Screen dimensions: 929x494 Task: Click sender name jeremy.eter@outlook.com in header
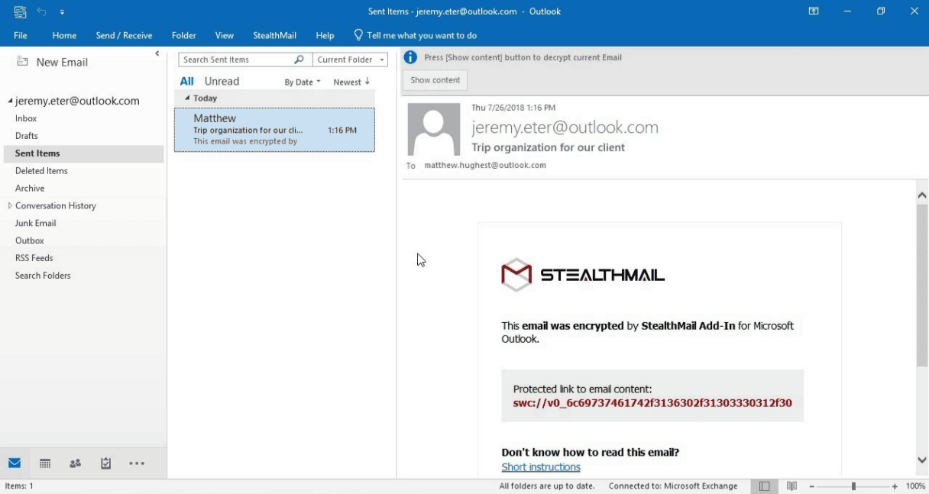tap(565, 128)
